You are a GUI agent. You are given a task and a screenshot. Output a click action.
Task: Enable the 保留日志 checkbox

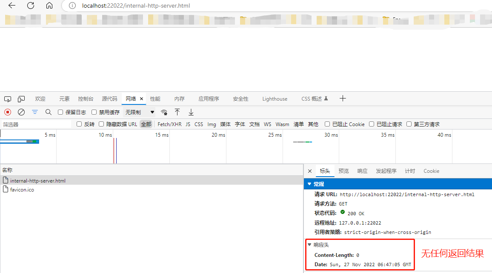click(61, 112)
